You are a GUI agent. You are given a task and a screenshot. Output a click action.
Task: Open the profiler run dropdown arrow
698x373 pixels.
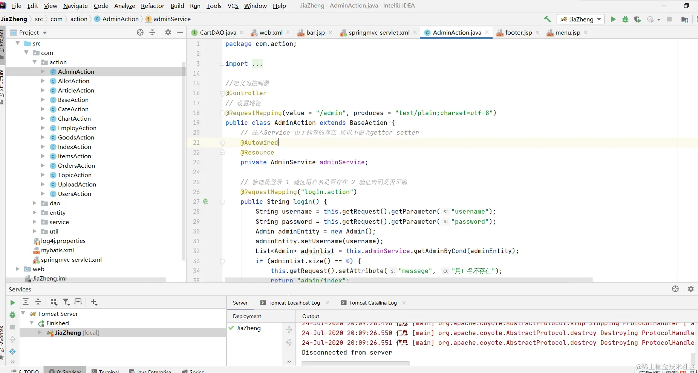coord(659,20)
